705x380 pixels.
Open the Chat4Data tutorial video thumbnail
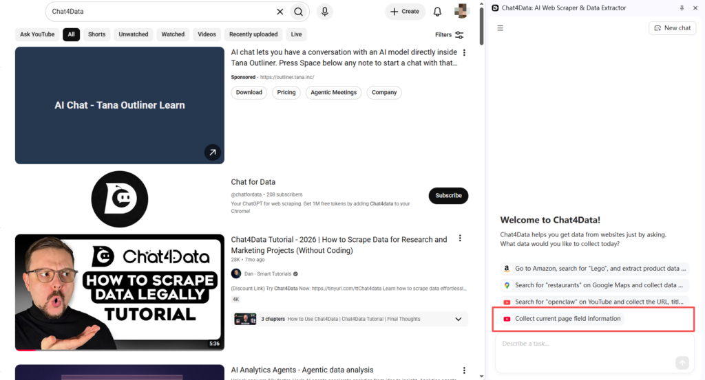pyautogui.click(x=120, y=293)
